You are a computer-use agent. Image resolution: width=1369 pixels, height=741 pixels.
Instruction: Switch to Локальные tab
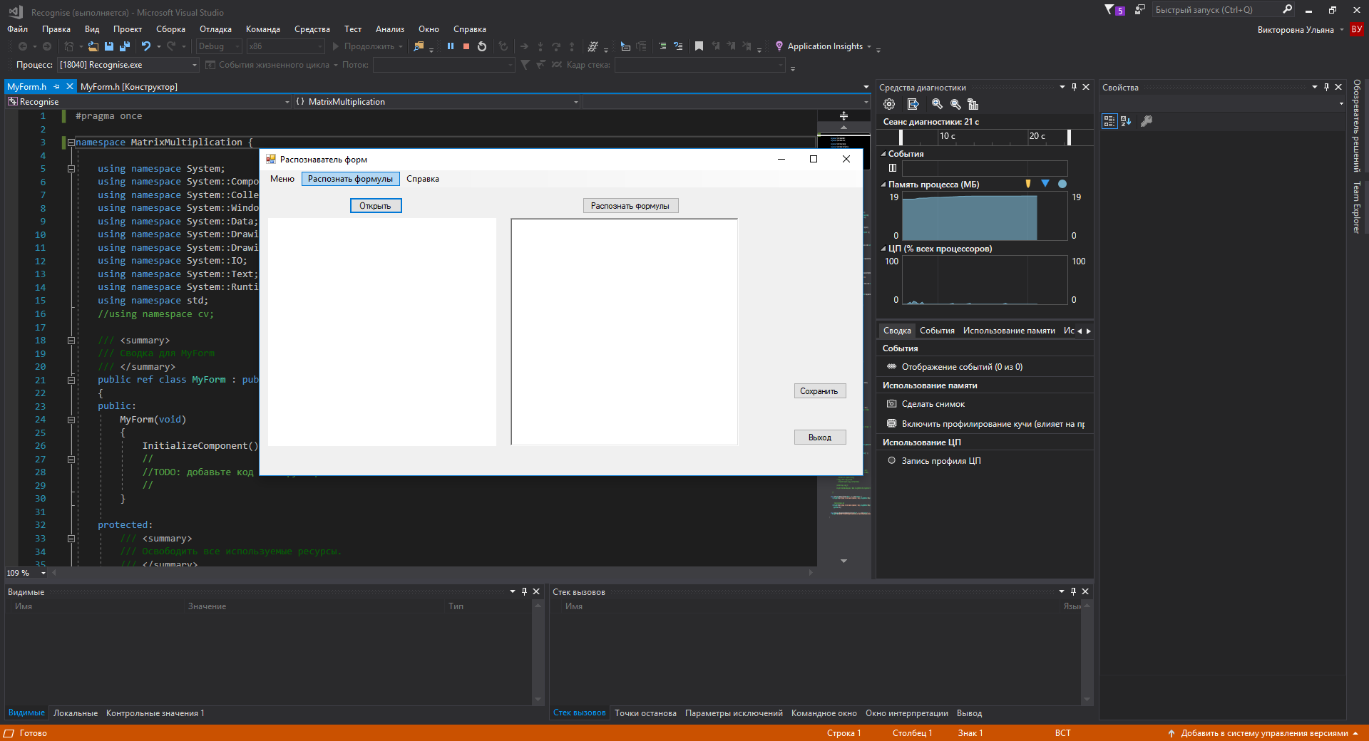(76, 713)
